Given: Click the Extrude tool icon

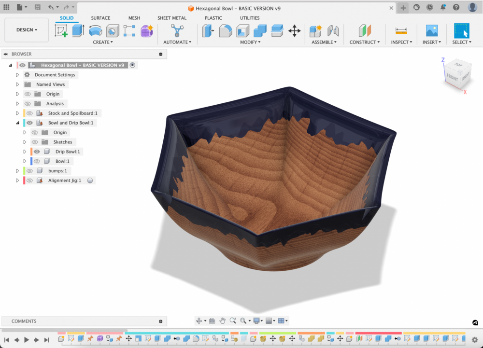Looking at the screenshot, I should tap(78, 31).
